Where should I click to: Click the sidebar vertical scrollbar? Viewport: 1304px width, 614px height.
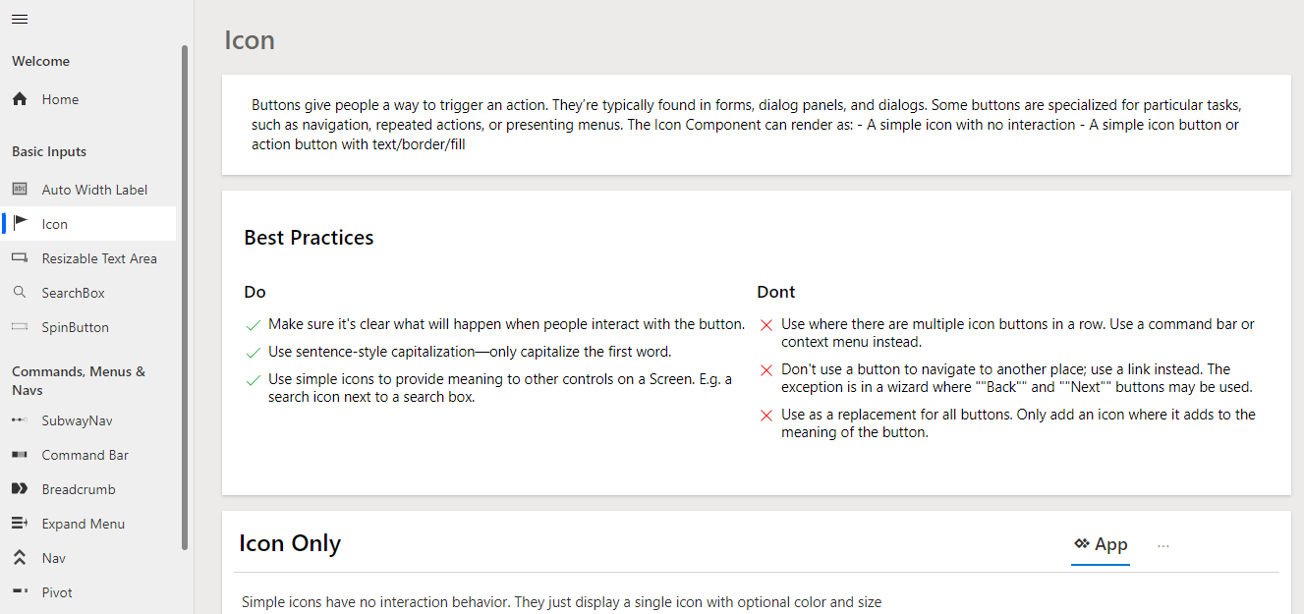tap(185, 295)
